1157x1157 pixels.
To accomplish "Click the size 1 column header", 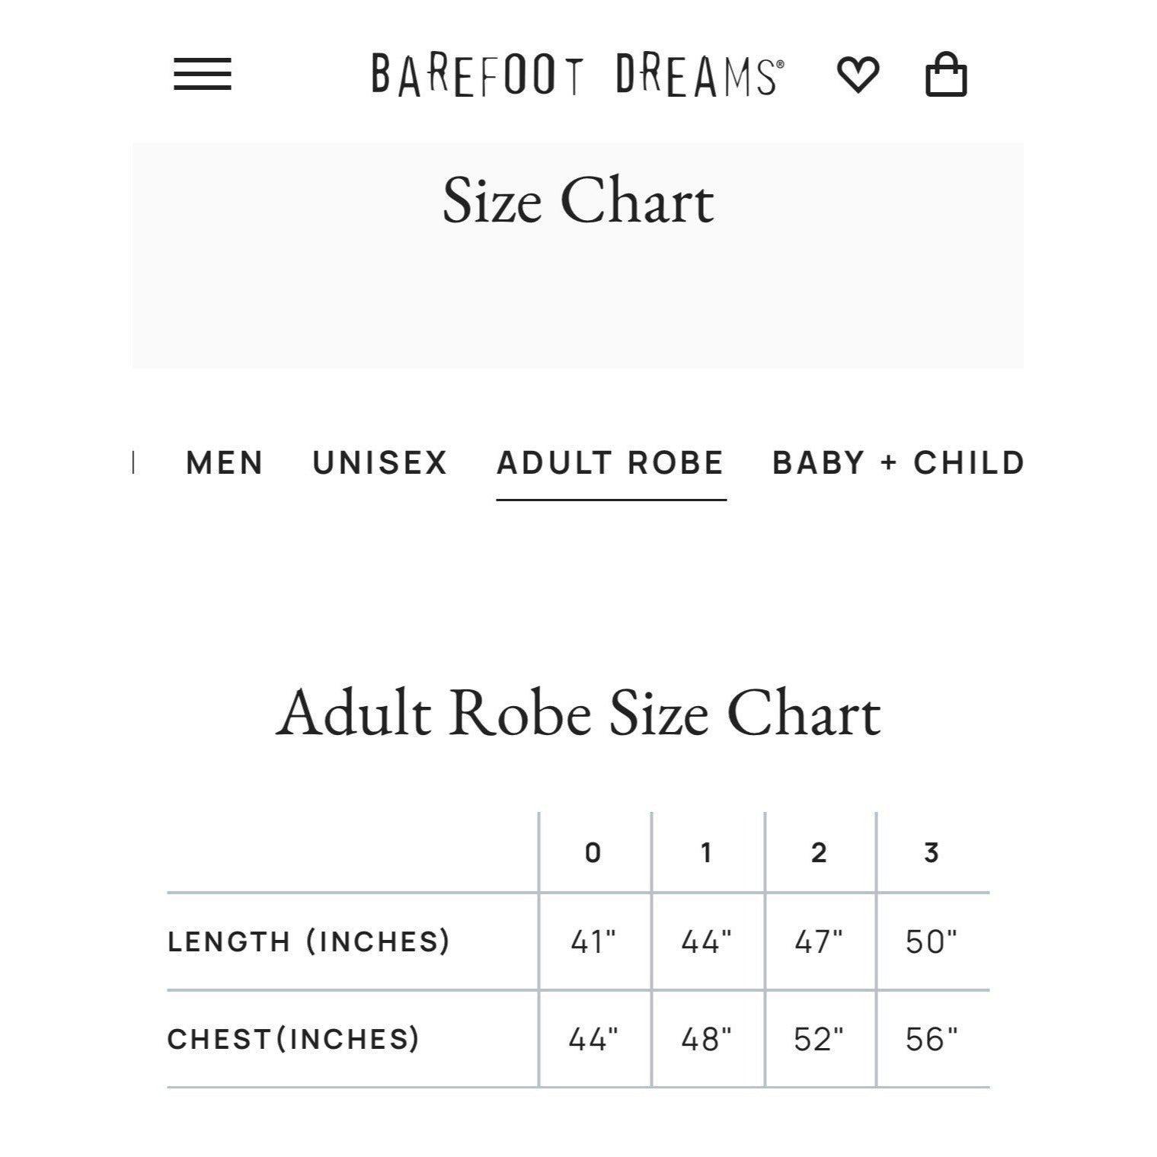I will point(707,853).
